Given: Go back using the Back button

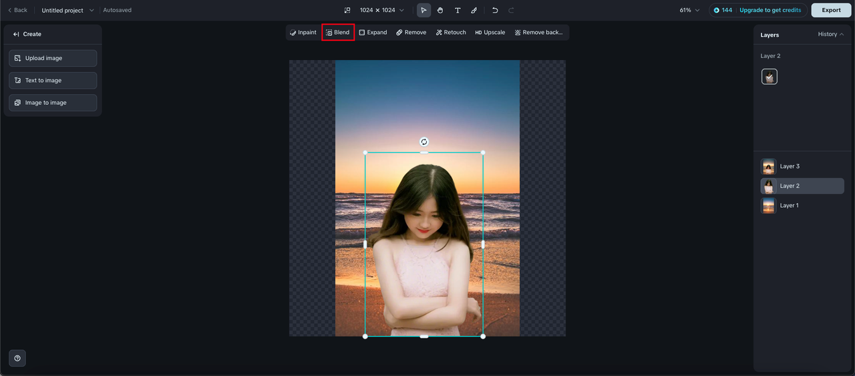Looking at the screenshot, I should pos(17,10).
